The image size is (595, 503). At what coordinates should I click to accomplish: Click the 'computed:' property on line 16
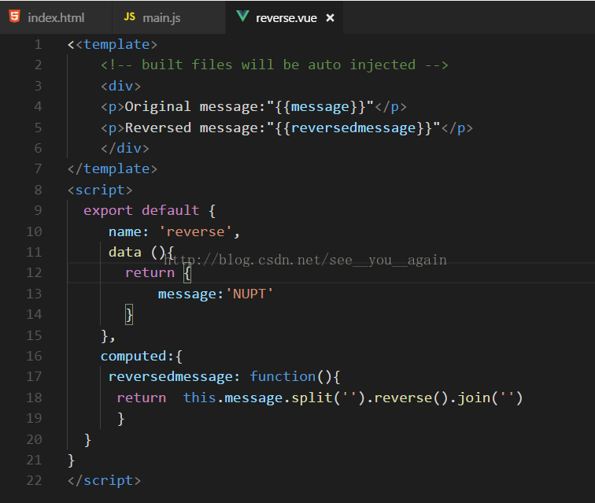(x=138, y=357)
